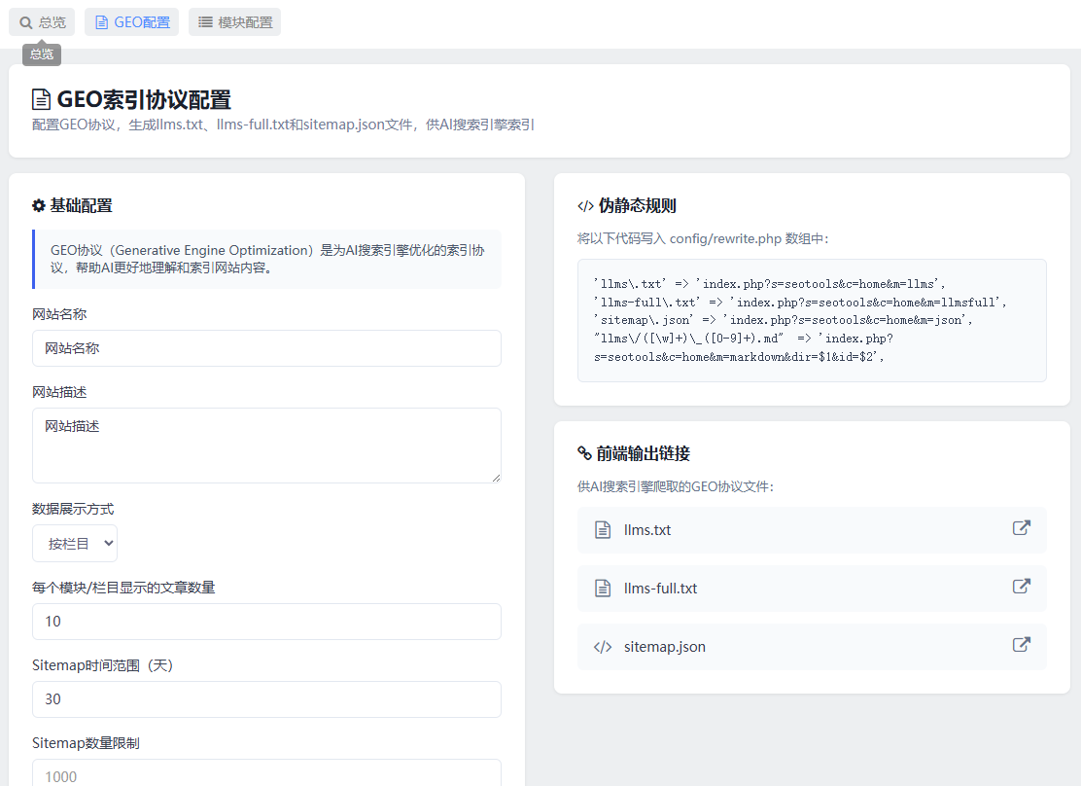
Task: Click the Sitemap数量限制 field showing 1000
Action: pos(266,773)
